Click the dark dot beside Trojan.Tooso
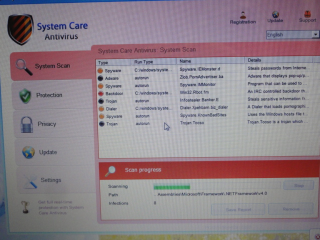The height and width of the screenshot is (240, 320). (101, 124)
